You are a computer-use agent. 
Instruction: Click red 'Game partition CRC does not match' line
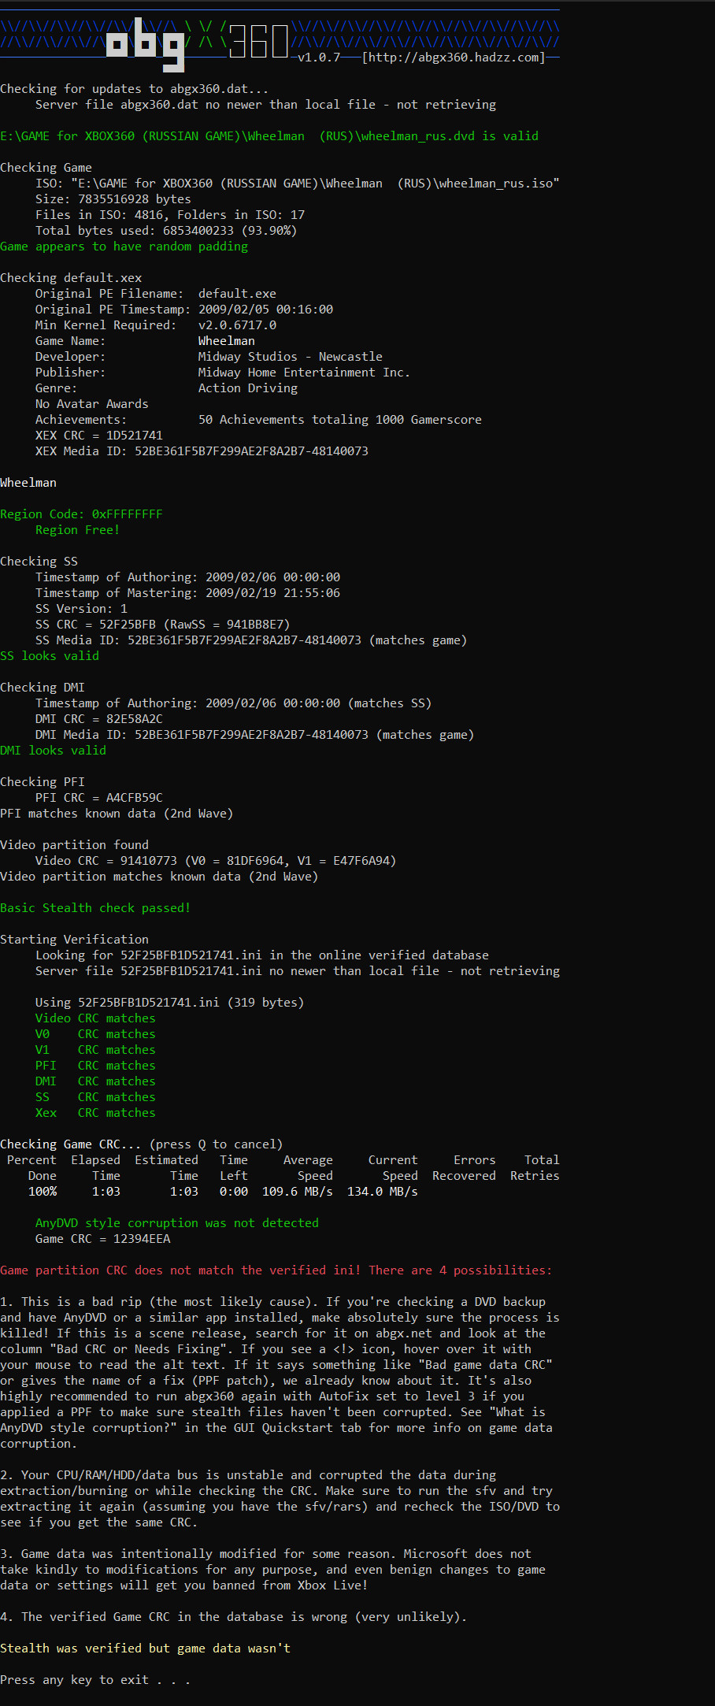276,1270
